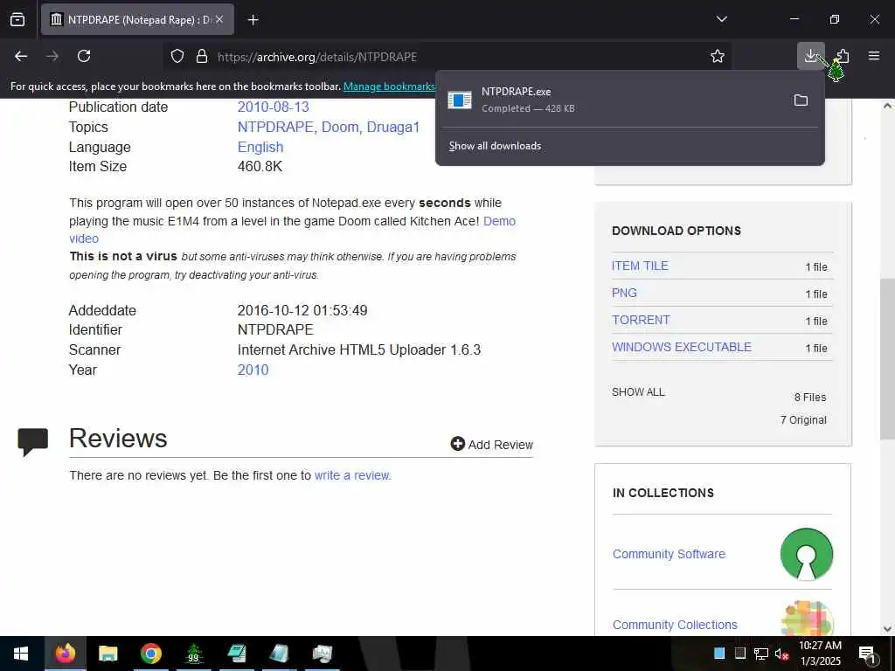Open the Doom topic link
This screenshot has width=895, height=671.
340,127
